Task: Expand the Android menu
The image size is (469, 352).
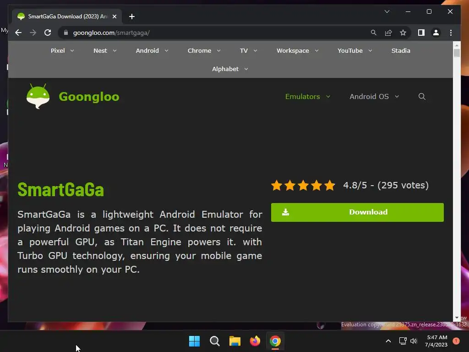Action: (x=152, y=50)
